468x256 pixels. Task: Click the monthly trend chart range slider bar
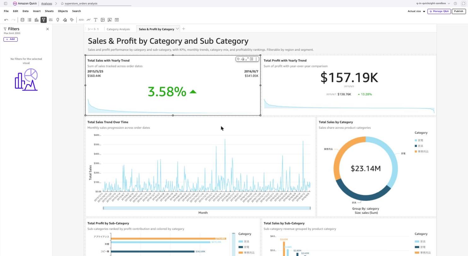point(207,208)
